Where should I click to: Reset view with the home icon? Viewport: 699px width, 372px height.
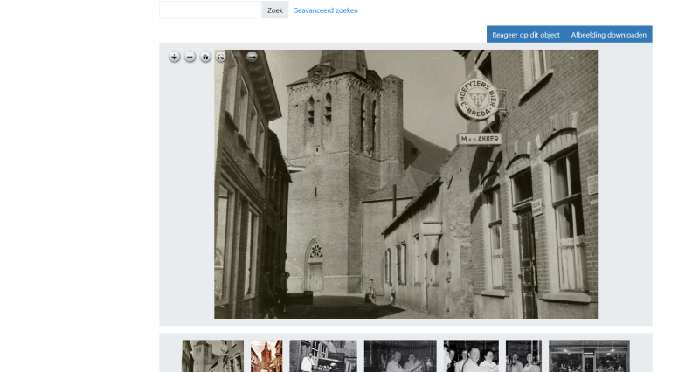[x=205, y=57]
